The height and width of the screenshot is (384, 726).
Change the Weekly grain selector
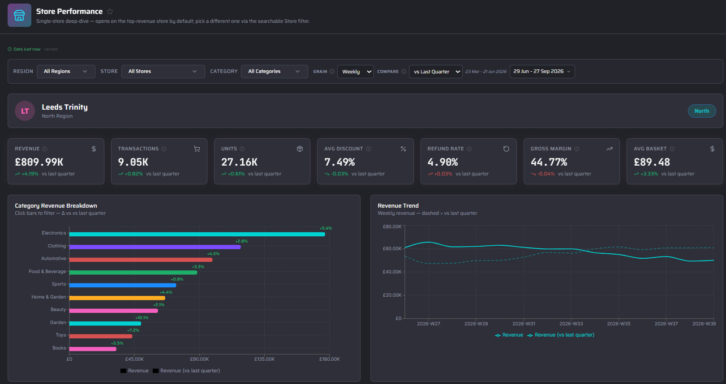(356, 72)
